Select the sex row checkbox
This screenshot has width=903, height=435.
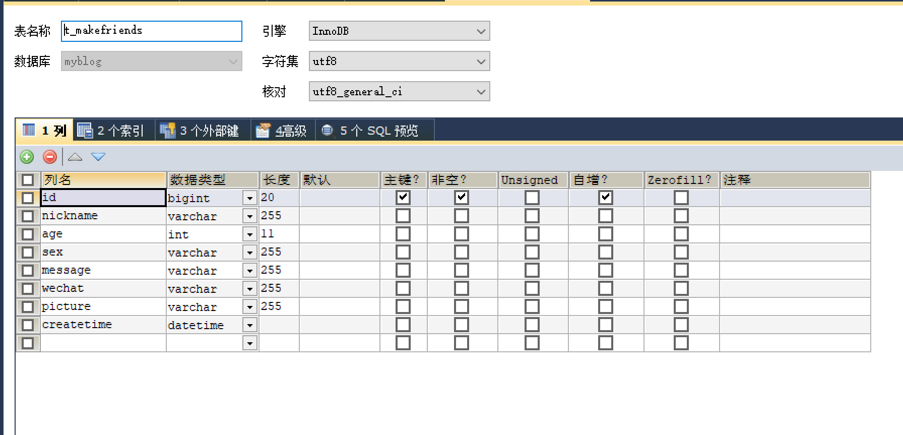coord(28,253)
